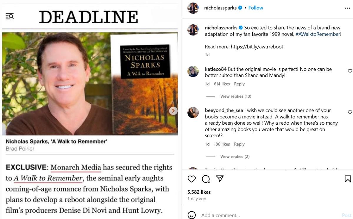Like katieco84's comment
Image resolution: width=353 pixels, height=219 pixels.
350,71
